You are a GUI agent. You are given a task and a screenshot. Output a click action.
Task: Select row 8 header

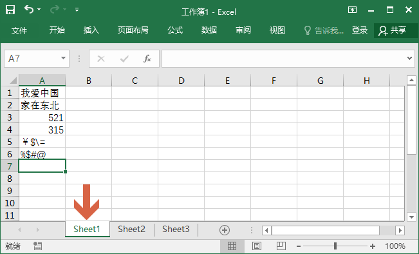(x=10, y=179)
